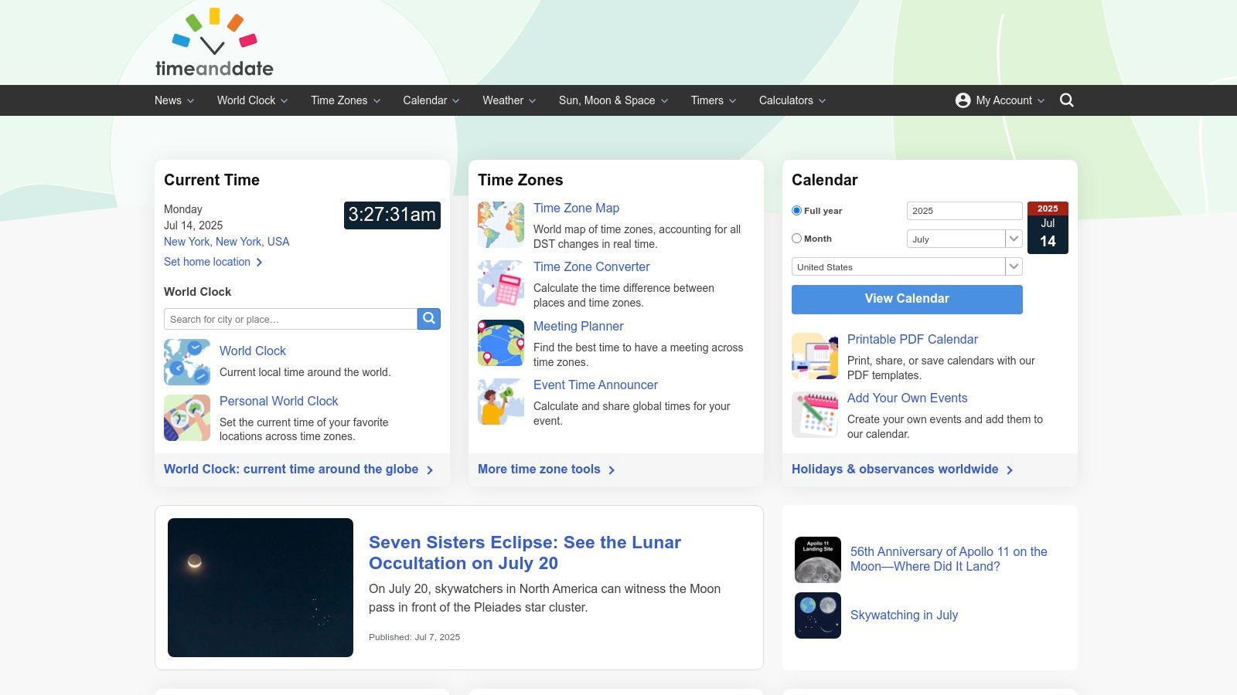This screenshot has height=695, width=1237.
Task: Open the Add Your Own Events link
Action: (907, 398)
